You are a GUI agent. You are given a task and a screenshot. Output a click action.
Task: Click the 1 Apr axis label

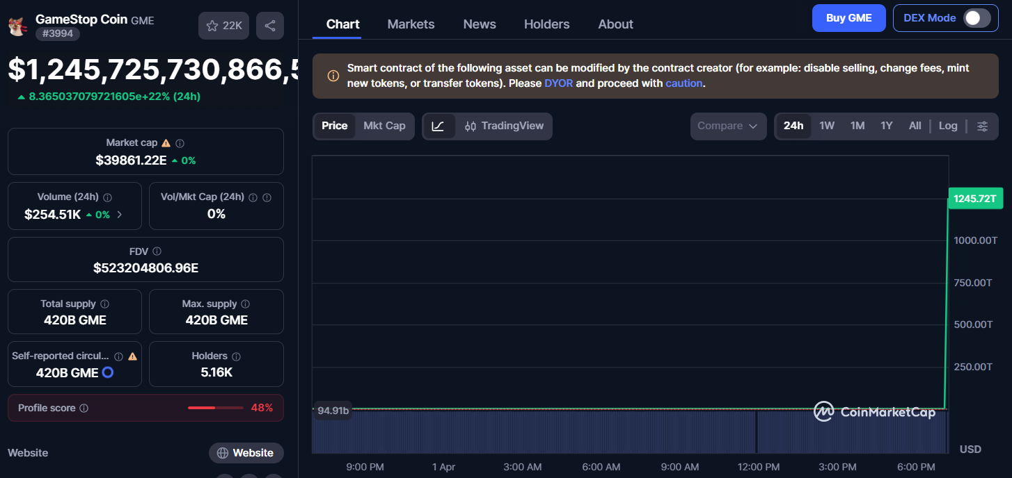443,467
